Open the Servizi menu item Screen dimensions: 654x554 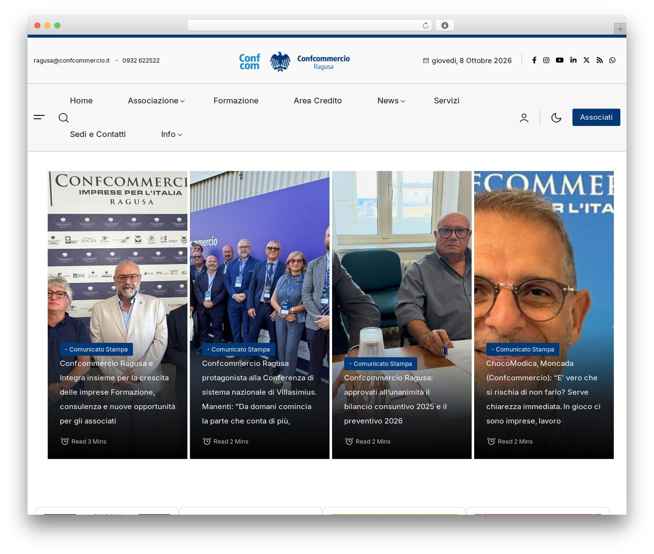pos(447,101)
